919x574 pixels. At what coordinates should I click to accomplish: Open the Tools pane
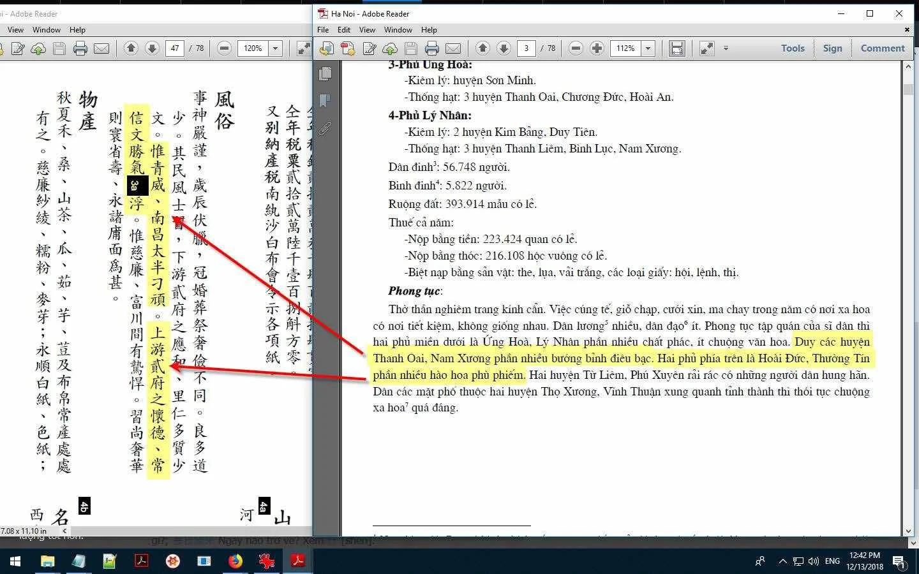(x=793, y=48)
